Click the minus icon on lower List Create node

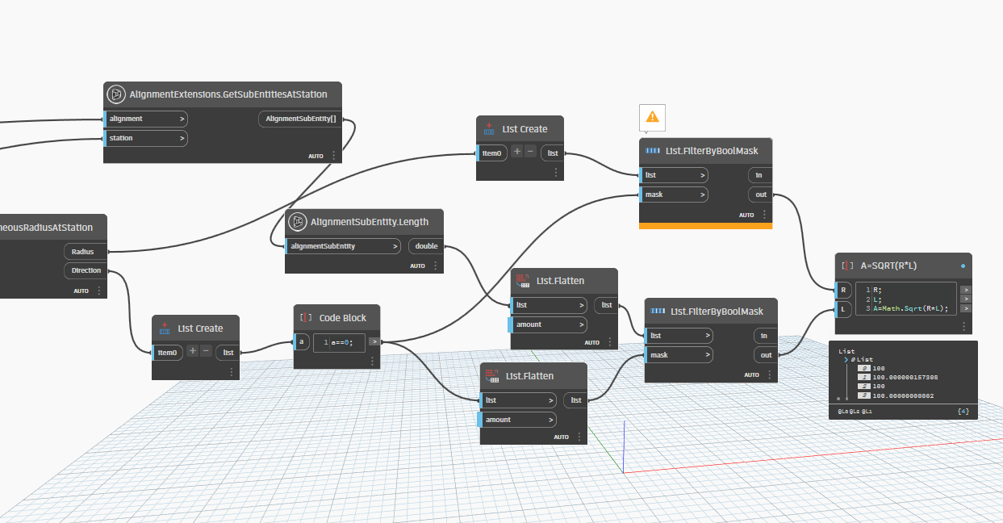[x=207, y=352]
